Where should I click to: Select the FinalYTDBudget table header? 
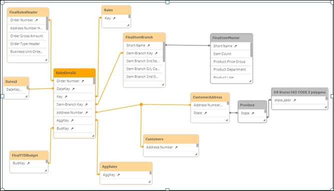click(x=29, y=156)
